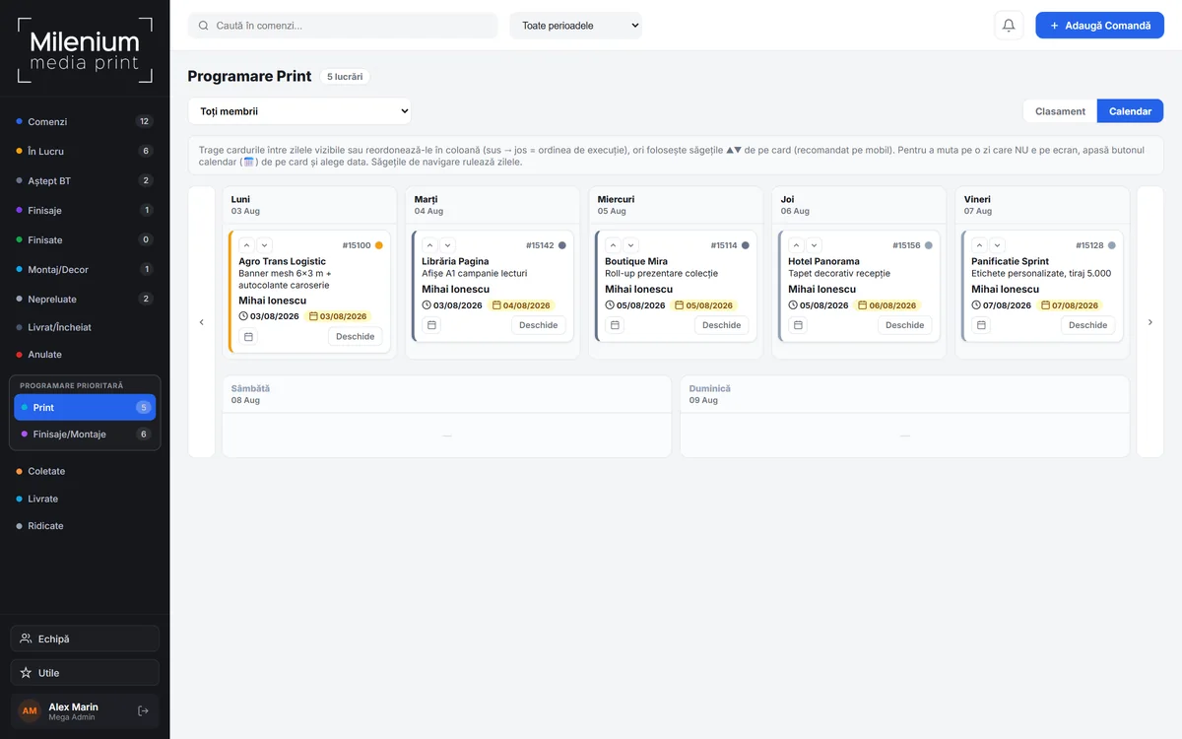Click the Adaugă Comandă button

coord(1099,26)
